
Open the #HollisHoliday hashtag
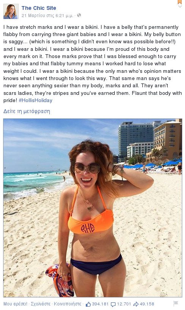pos(35,100)
